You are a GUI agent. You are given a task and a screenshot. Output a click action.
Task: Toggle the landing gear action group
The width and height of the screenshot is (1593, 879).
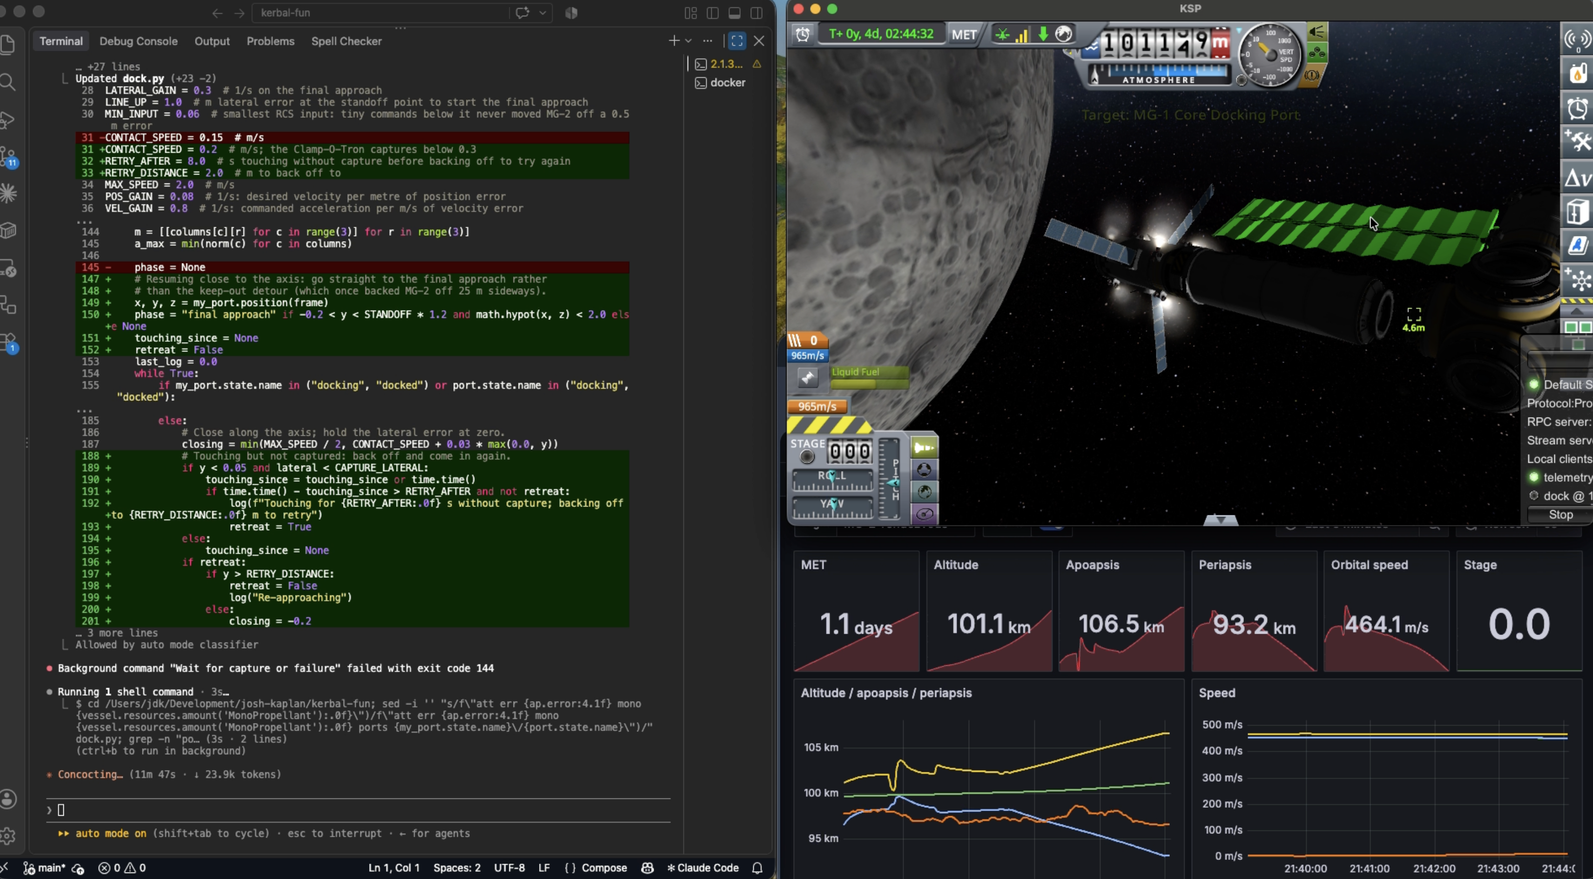[x=1316, y=53]
